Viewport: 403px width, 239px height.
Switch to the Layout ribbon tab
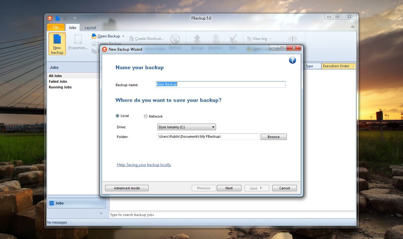point(90,27)
